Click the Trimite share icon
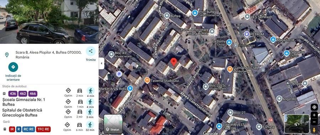 click(91, 51)
